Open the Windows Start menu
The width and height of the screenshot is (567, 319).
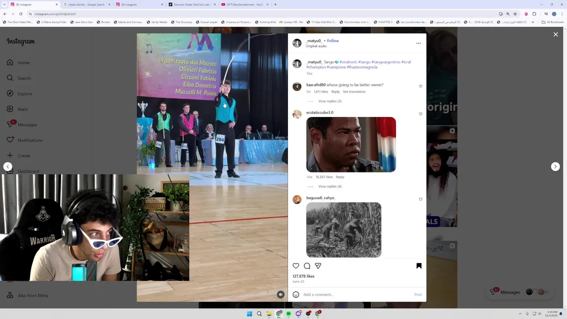(249, 314)
